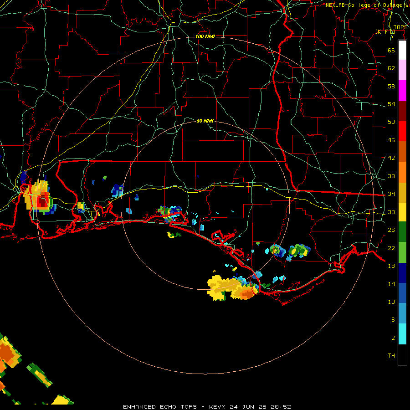
Task: Click the 34 value on the legend
Action: [391, 194]
